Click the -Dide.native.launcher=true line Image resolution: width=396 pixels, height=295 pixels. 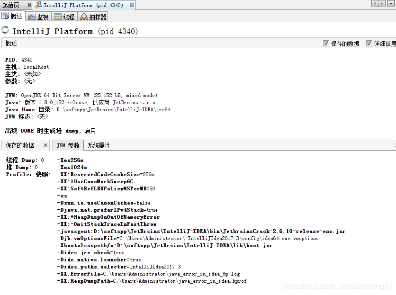click(x=99, y=259)
